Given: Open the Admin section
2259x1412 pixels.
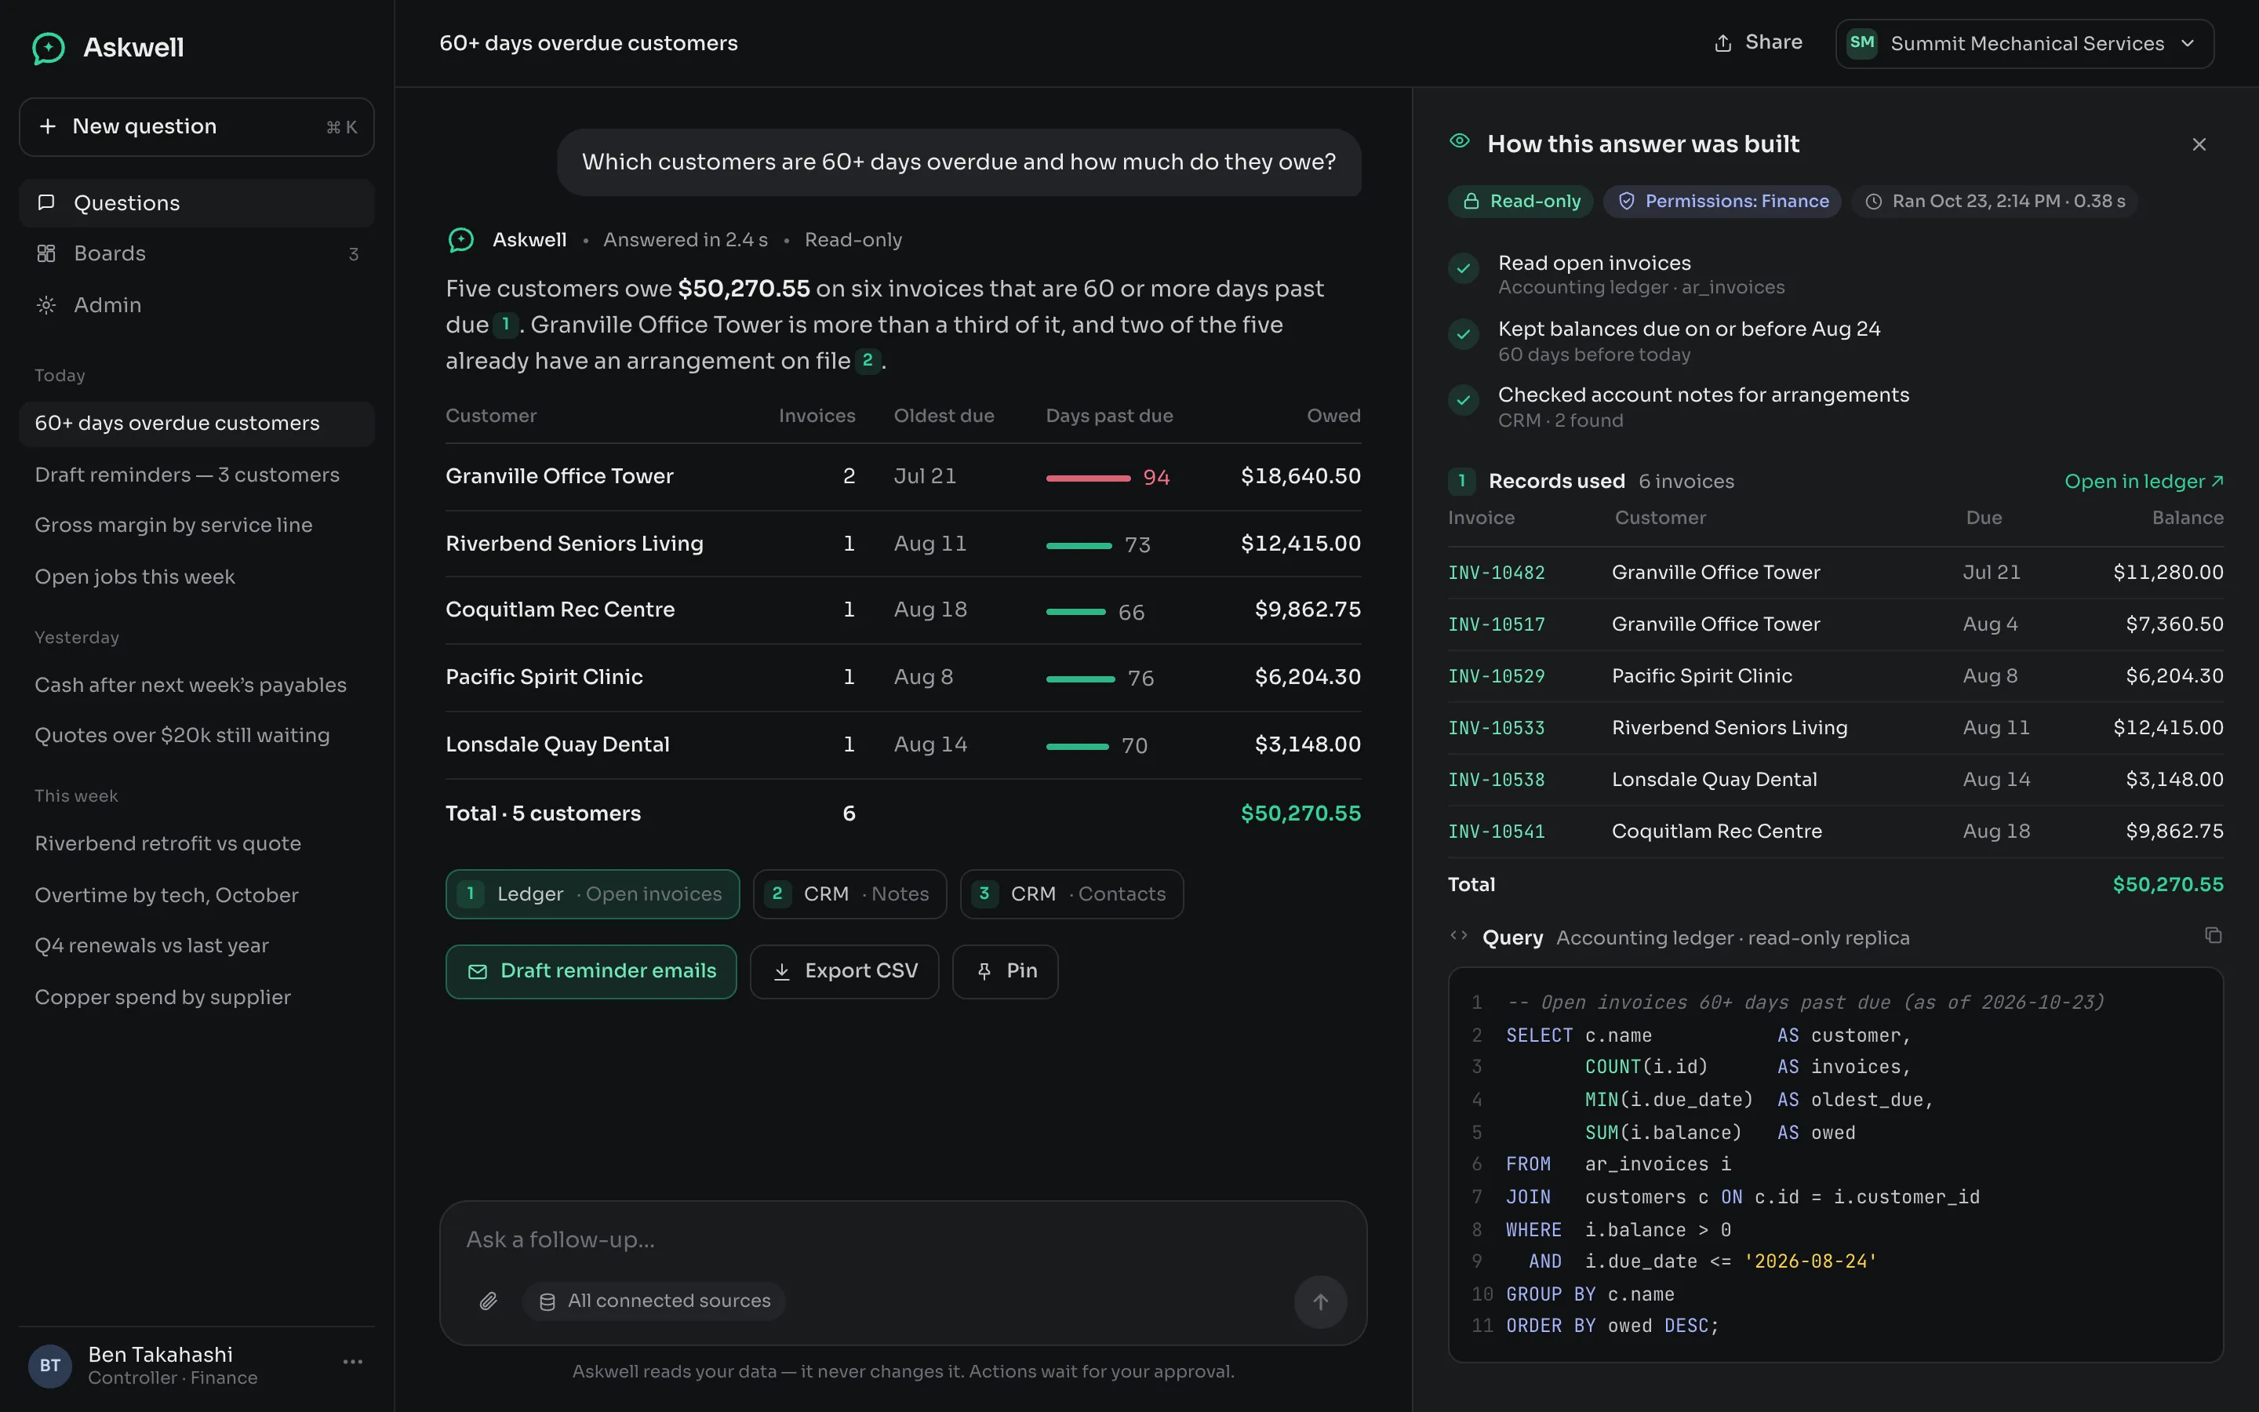Looking at the screenshot, I should click(x=196, y=305).
